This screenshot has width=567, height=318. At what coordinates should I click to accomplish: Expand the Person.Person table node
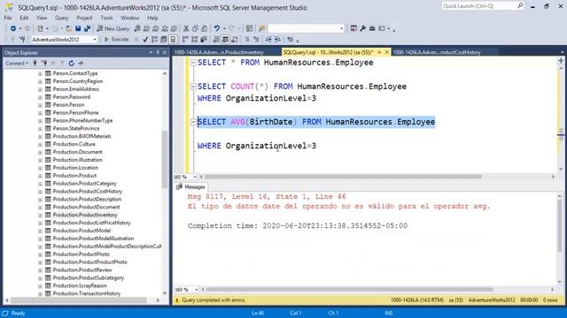pos(40,105)
